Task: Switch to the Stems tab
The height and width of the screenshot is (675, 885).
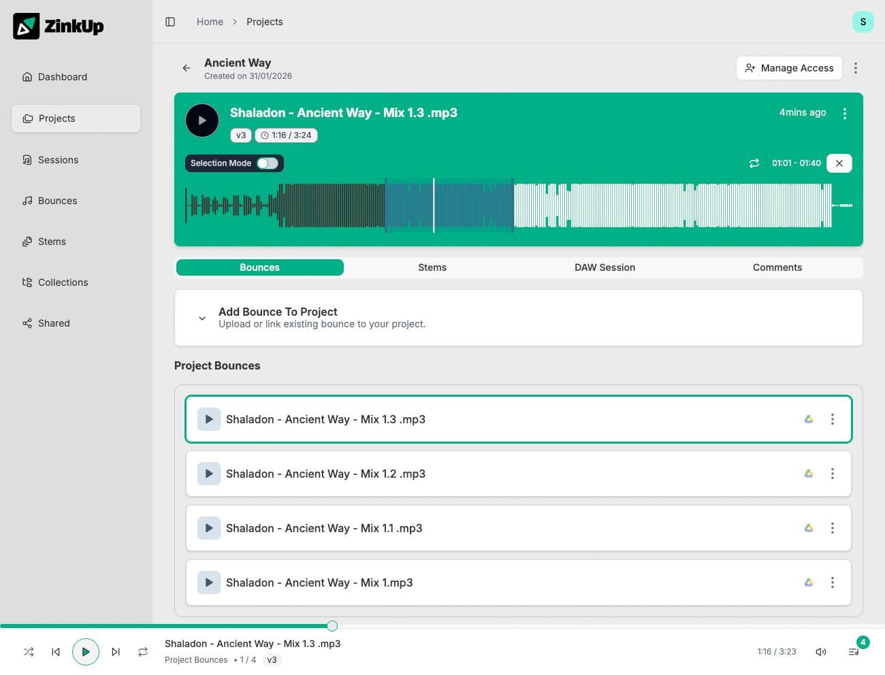Action: [432, 267]
